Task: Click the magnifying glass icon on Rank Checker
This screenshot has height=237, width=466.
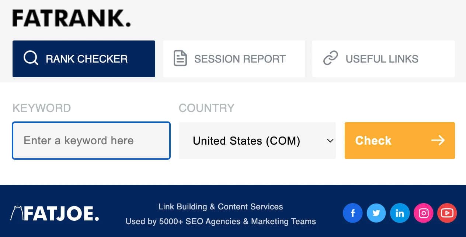Action: (x=31, y=59)
